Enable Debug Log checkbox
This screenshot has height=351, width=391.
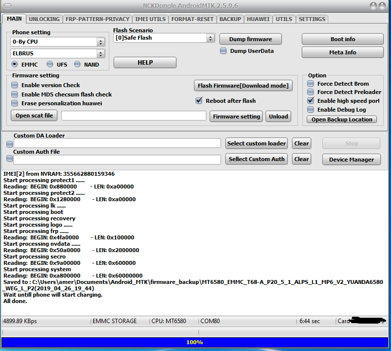tap(311, 110)
